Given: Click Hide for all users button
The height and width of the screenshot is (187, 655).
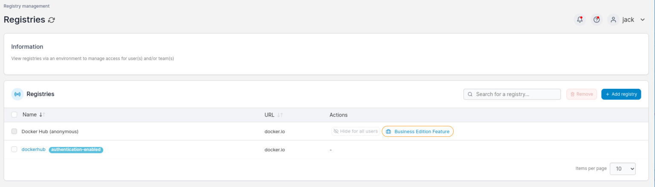Looking at the screenshot, I should coord(355,132).
